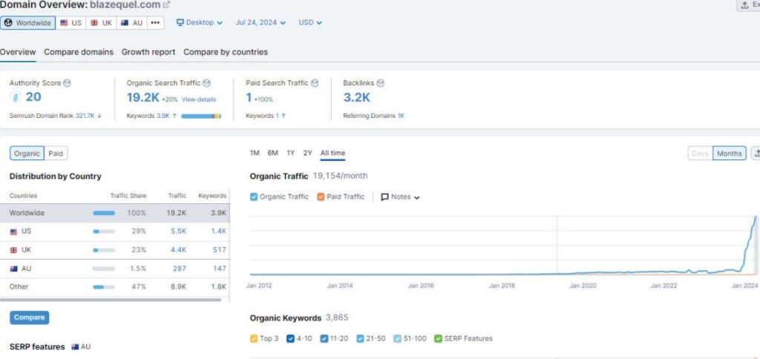Image resolution: width=760 pixels, height=359 pixels.
Task: Toggle the 11-20 keywords checkbox
Action: click(324, 339)
